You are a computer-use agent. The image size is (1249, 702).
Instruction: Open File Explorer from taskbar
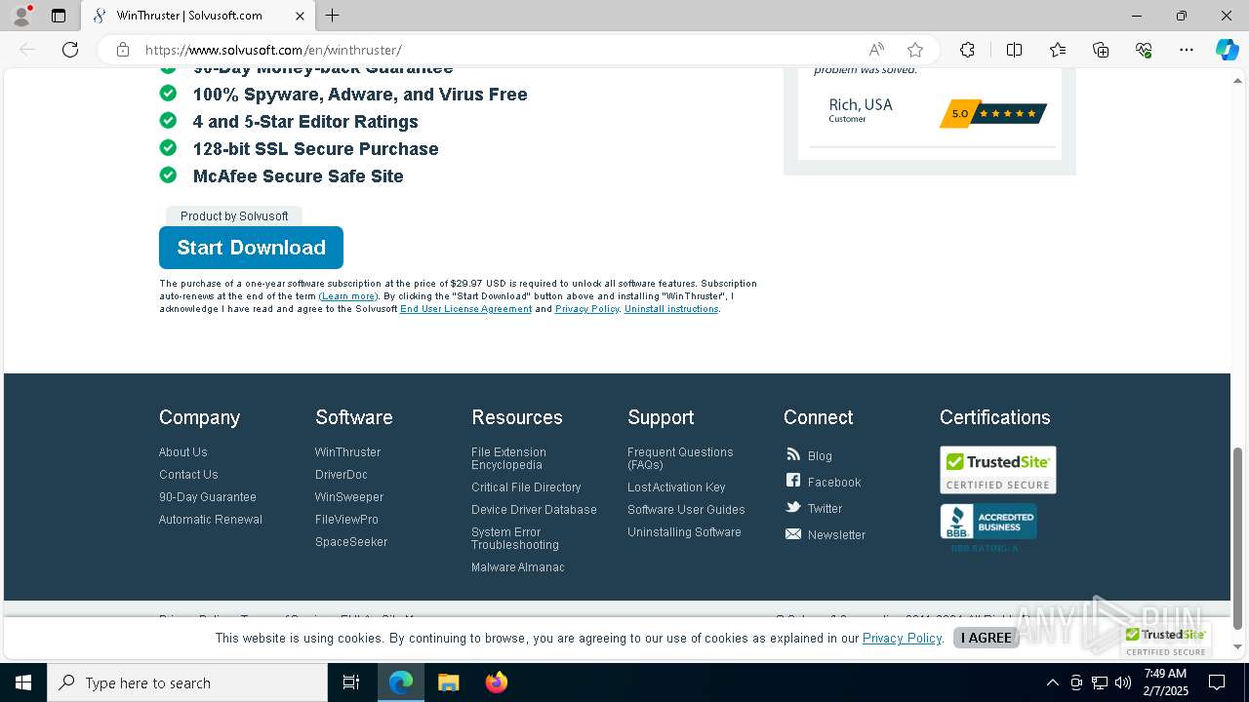449,682
